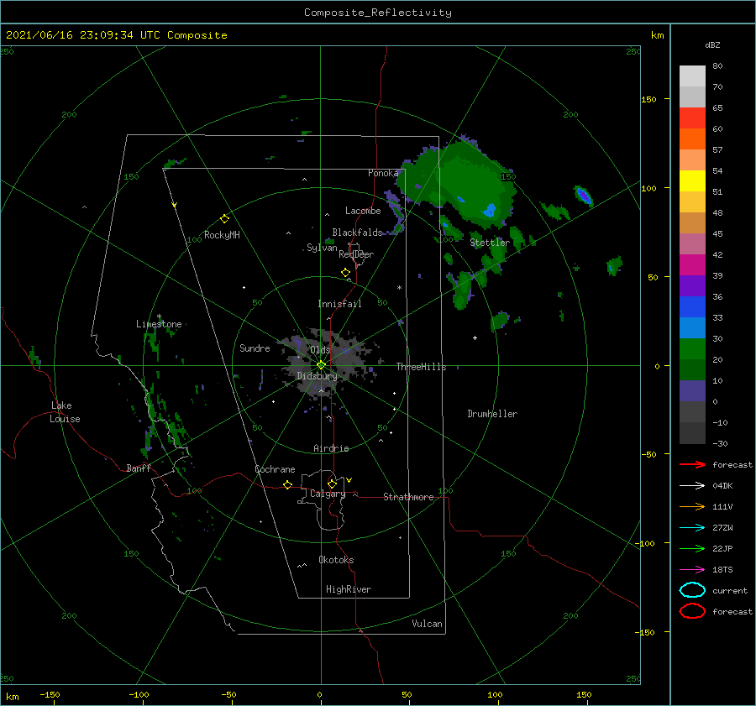Viewport: 756px width, 706px height.
Task: Select the asterisk marker east of Innisfail
Action: click(399, 288)
